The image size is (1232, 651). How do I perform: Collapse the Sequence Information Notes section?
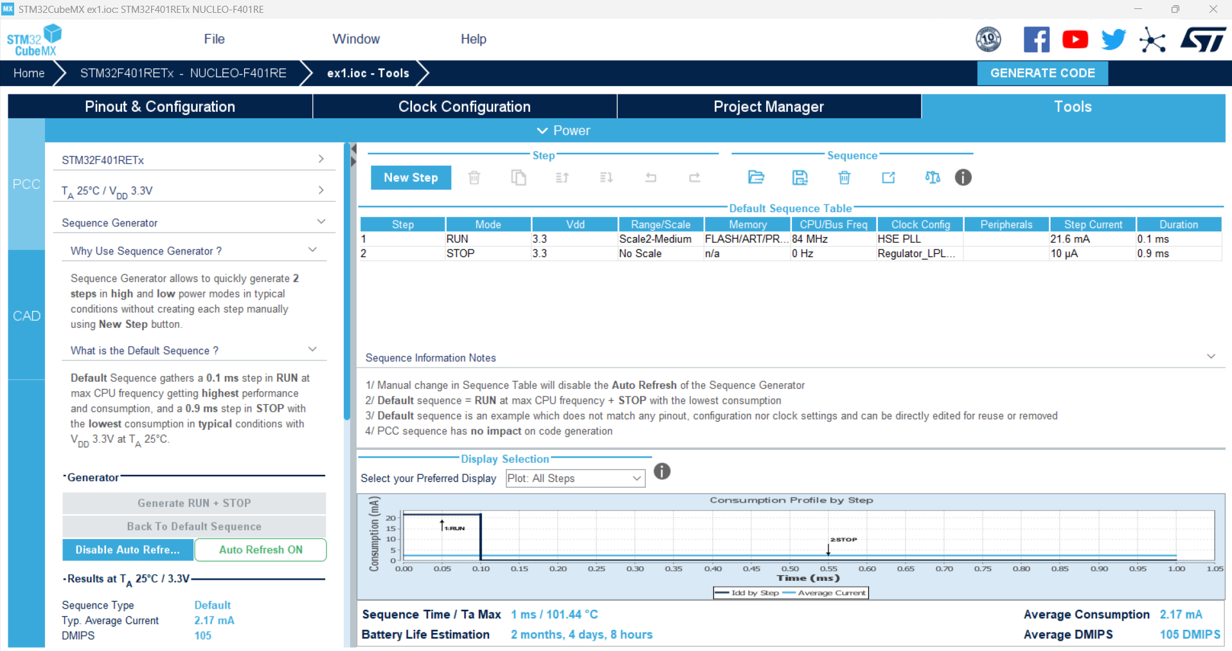(x=1211, y=357)
